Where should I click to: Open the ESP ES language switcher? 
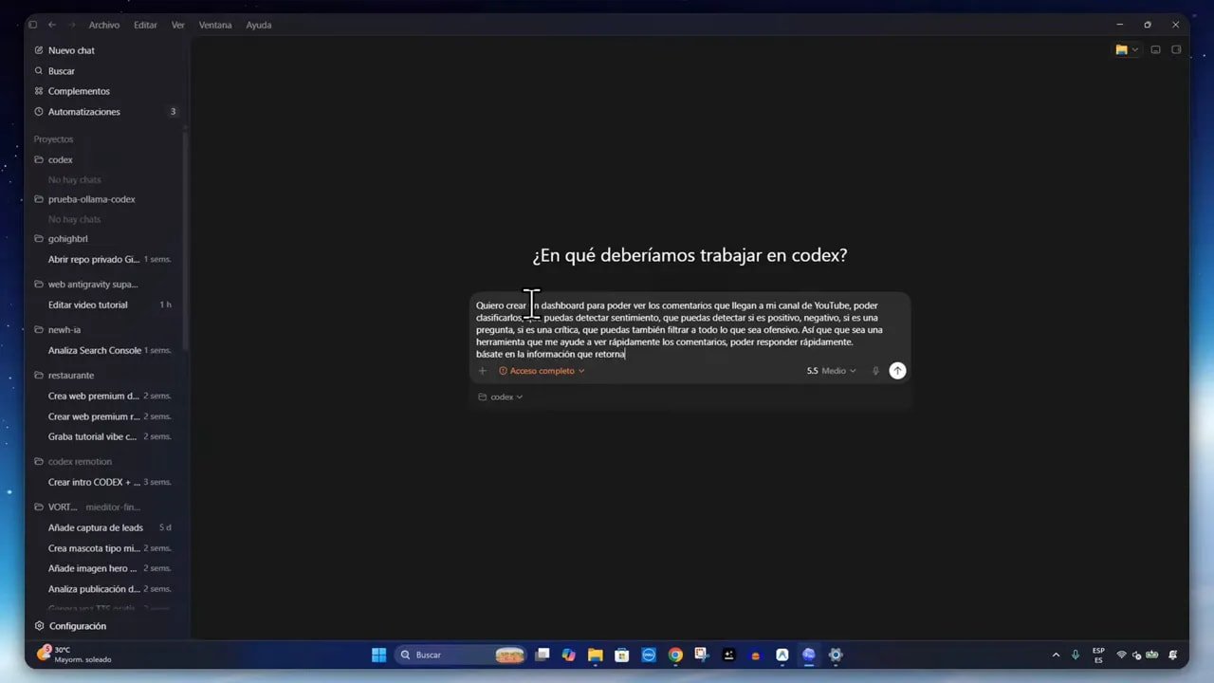[x=1098, y=655]
